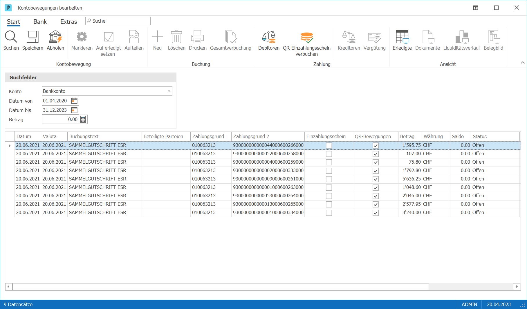Click the Markieren gear icon

[82, 37]
